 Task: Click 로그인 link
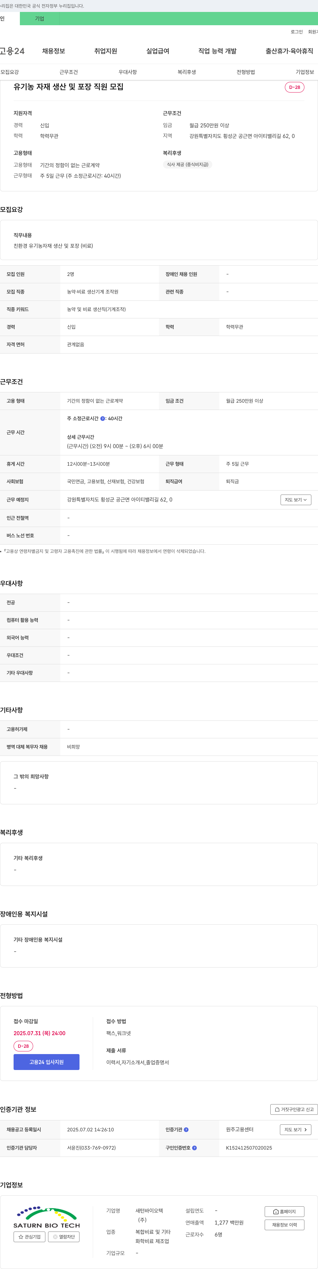(x=297, y=32)
